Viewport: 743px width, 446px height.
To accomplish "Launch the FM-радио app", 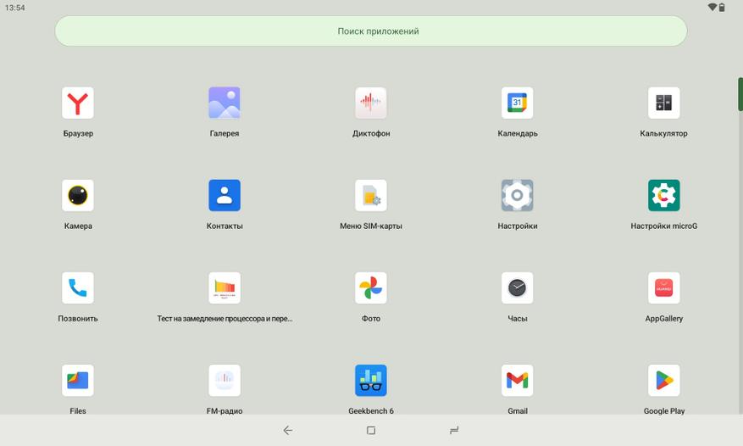I will (225, 381).
